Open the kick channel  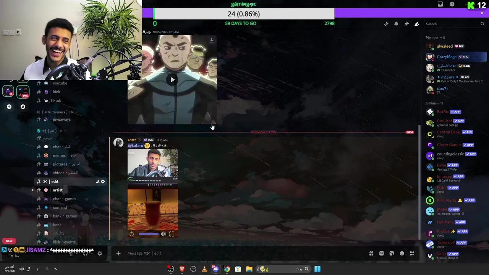click(70, 92)
